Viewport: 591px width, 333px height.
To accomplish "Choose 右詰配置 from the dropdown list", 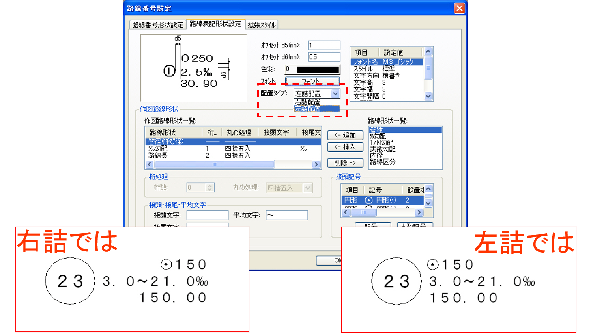I will (x=316, y=102).
